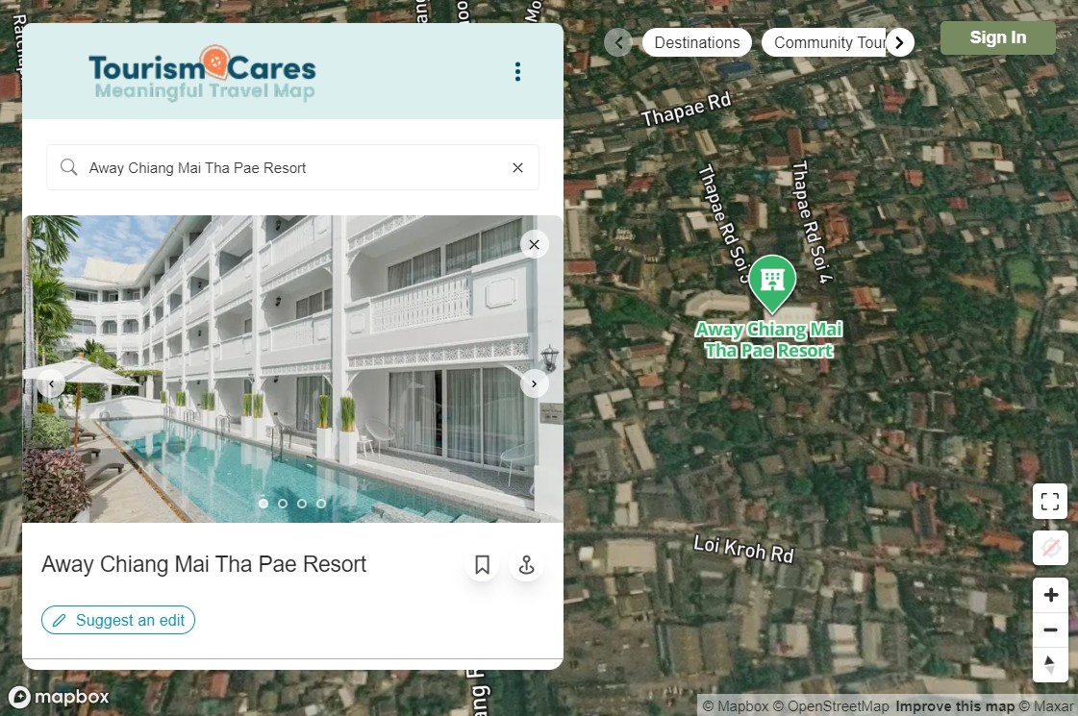Click the magnifier search icon

[68, 167]
